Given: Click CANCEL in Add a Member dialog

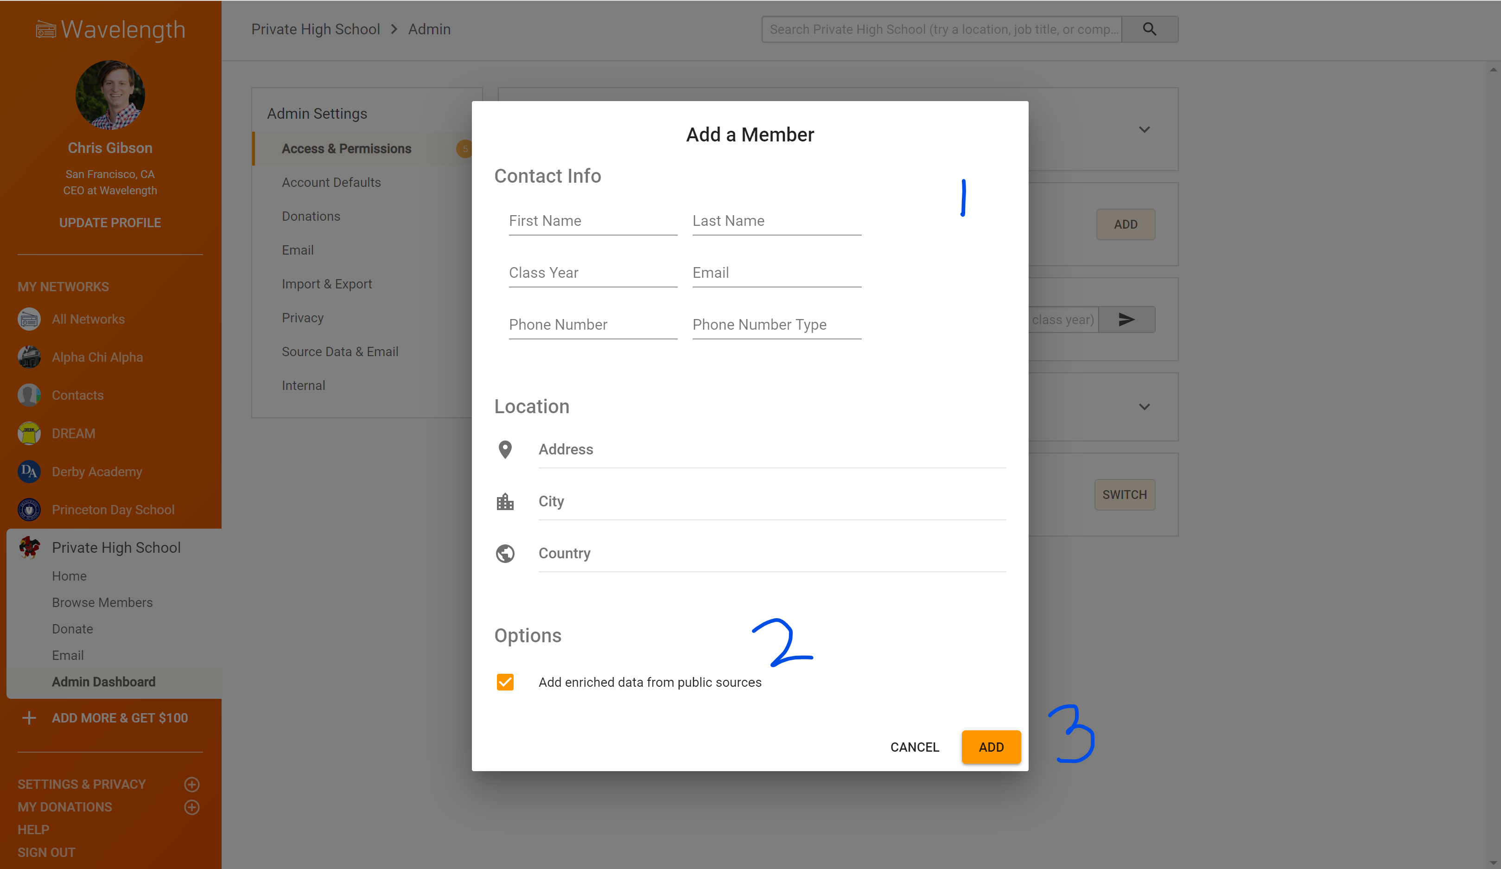Looking at the screenshot, I should coord(914,747).
